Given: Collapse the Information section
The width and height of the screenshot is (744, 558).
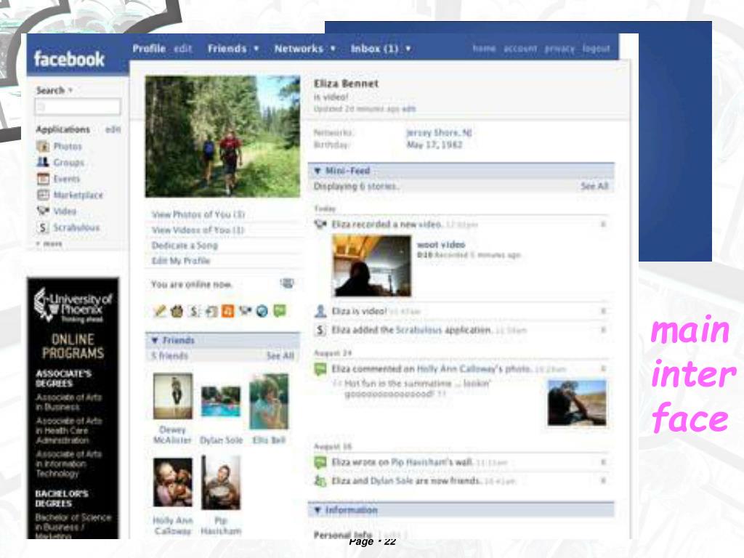Looking at the screenshot, I should coord(318,511).
